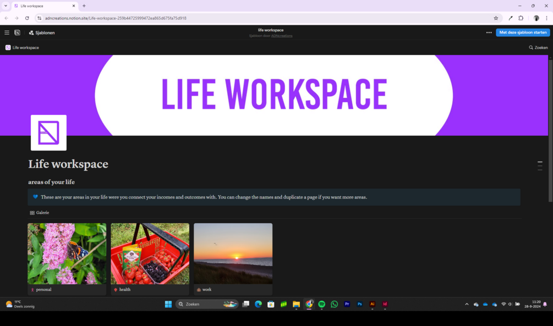Click the health card title

click(125, 289)
